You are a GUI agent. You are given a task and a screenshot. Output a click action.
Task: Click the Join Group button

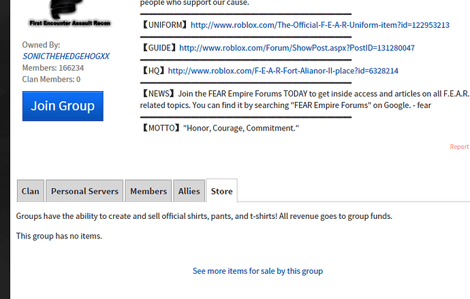[x=63, y=106]
